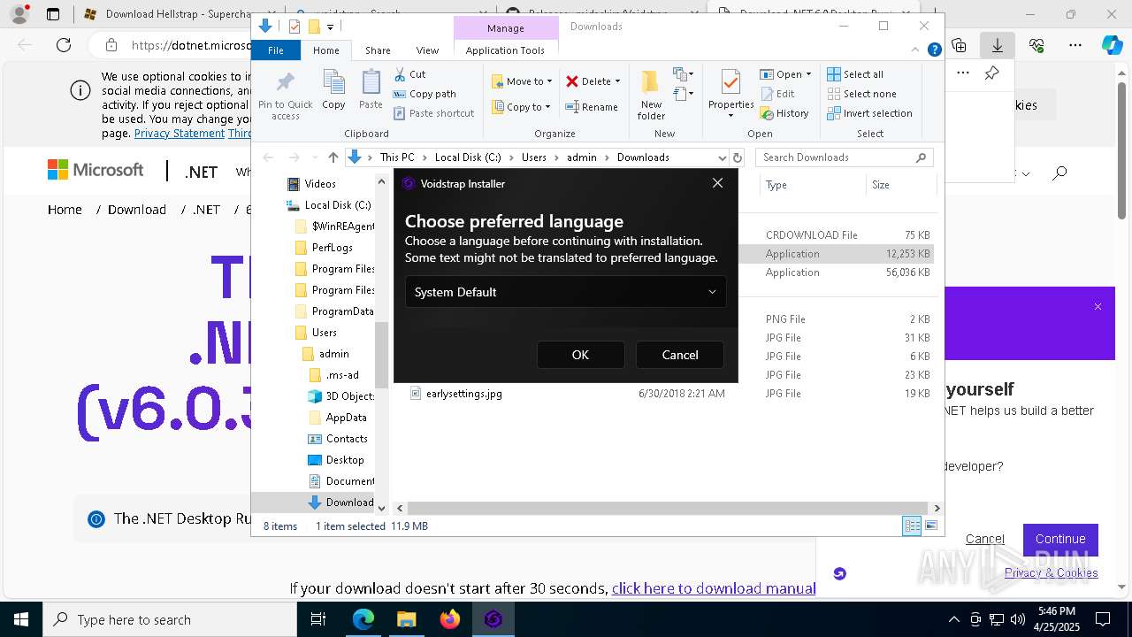Open the Edge Copilot icon
The width and height of the screenshot is (1132, 637).
[x=1112, y=45]
